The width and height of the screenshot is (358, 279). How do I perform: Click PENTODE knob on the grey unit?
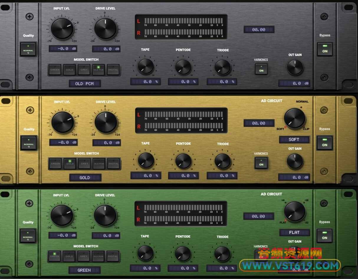click(183, 67)
